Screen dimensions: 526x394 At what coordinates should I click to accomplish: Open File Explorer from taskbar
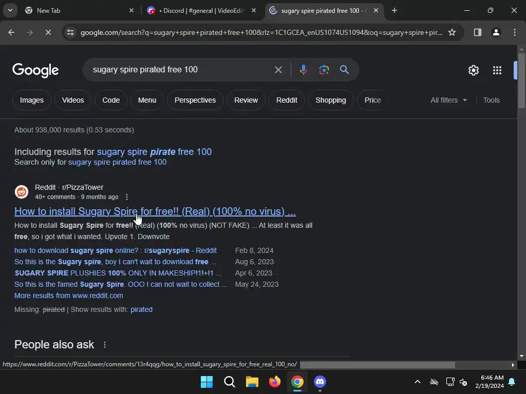tap(252, 382)
